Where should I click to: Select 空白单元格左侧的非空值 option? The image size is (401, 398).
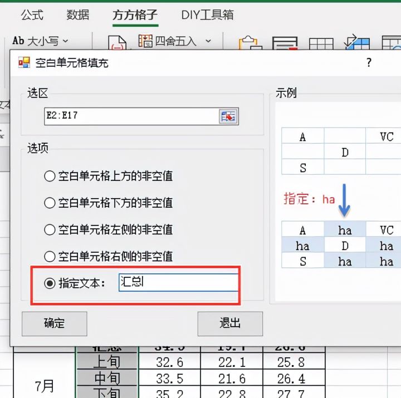[109, 229]
